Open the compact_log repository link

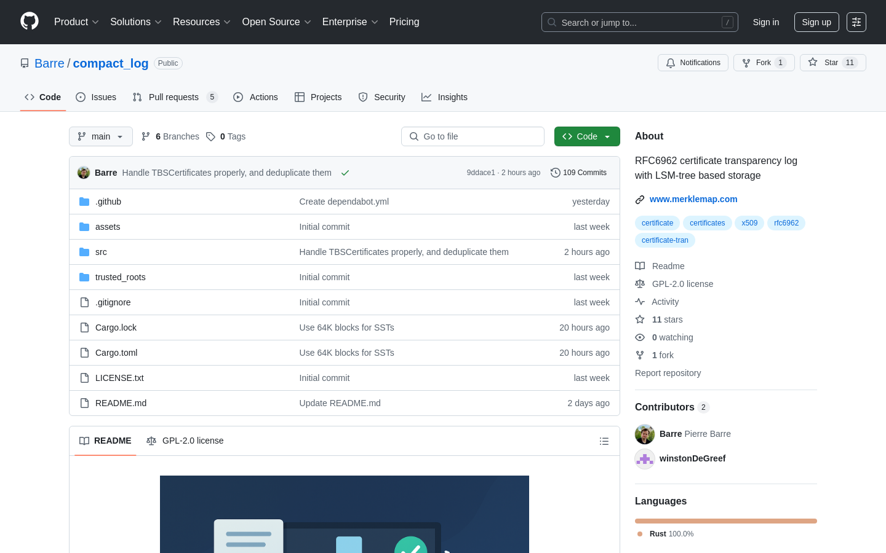(x=111, y=63)
